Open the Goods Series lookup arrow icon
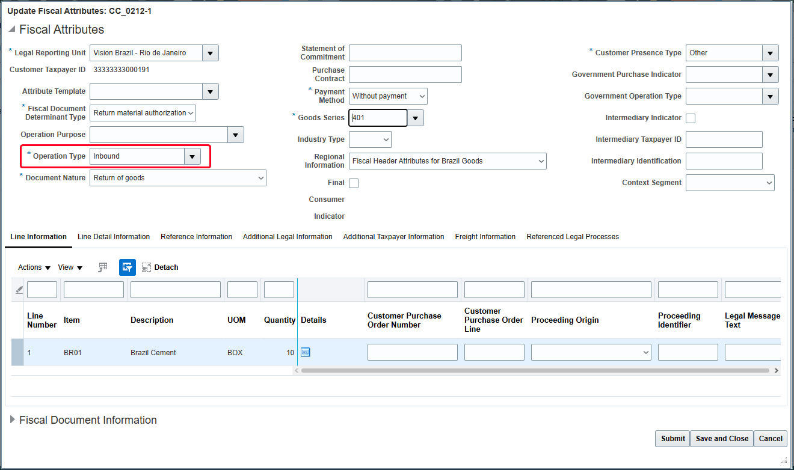Viewport: 794px width, 470px height. (415, 118)
